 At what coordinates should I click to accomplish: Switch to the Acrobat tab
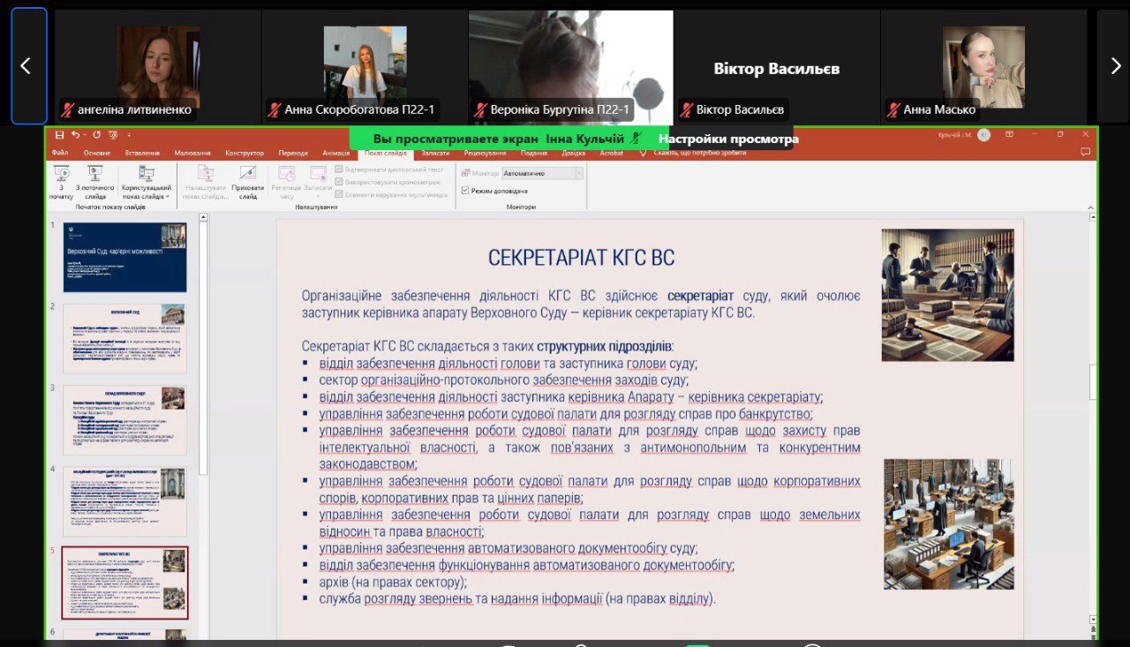coord(611,153)
